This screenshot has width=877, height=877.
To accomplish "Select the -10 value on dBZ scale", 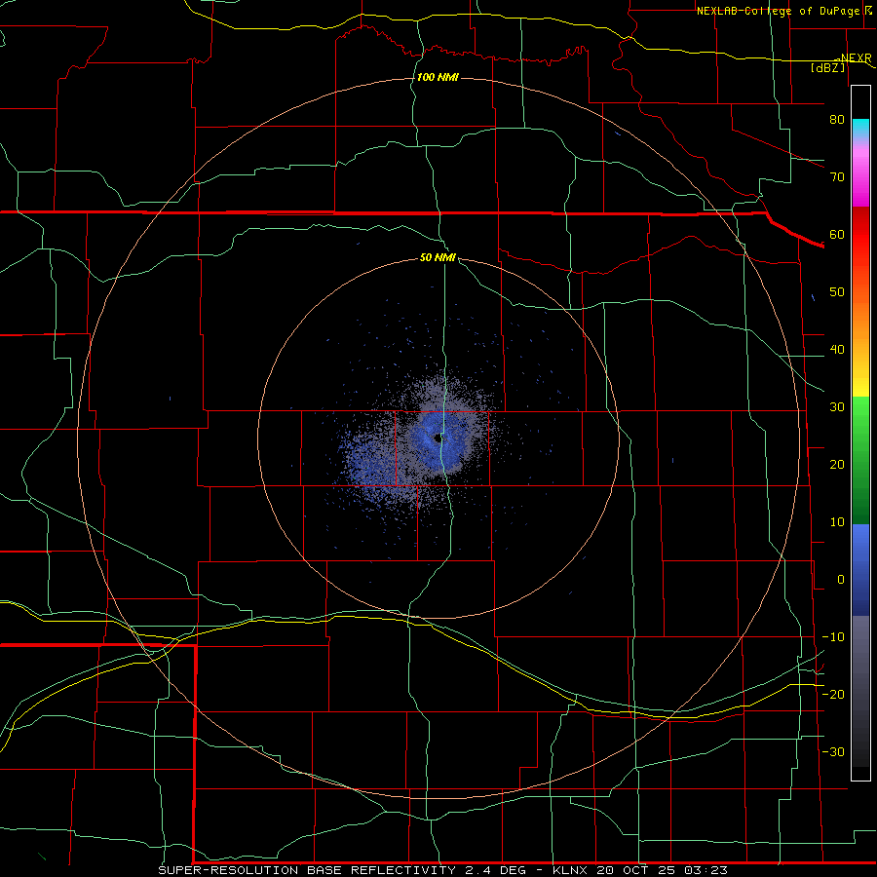I will [833, 637].
